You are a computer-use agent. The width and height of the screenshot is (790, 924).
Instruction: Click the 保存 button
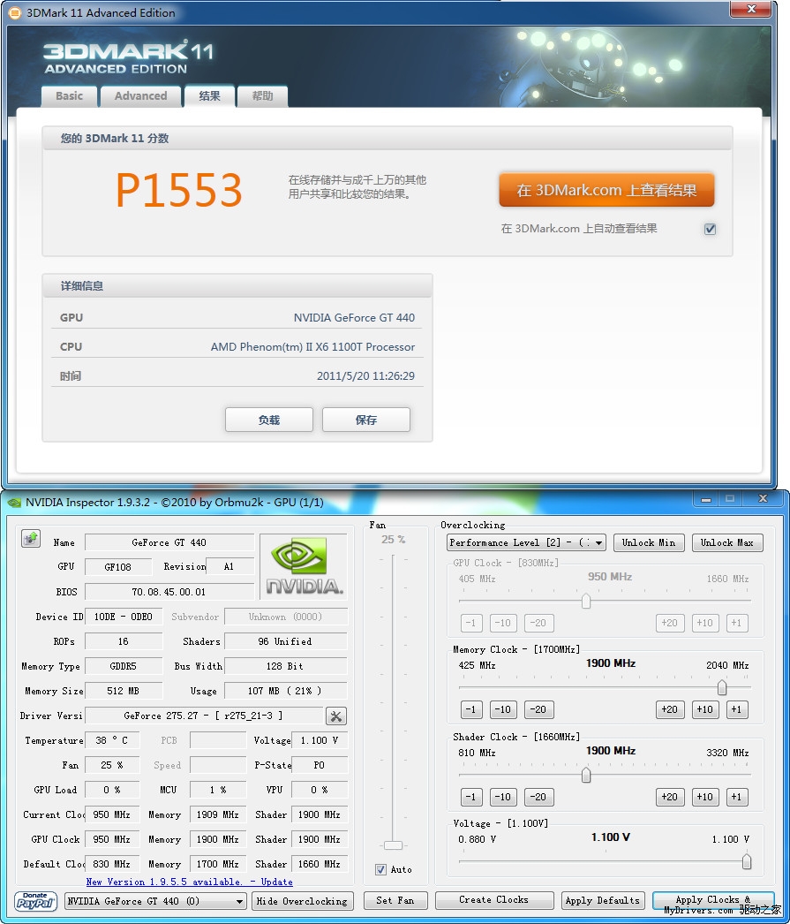(x=366, y=420)
